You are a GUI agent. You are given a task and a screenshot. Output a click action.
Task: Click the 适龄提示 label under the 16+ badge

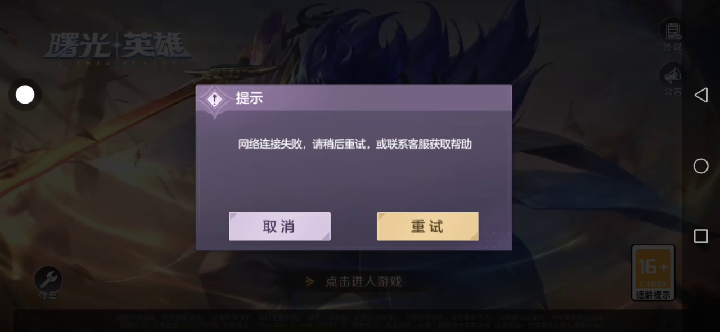point(653,295)
